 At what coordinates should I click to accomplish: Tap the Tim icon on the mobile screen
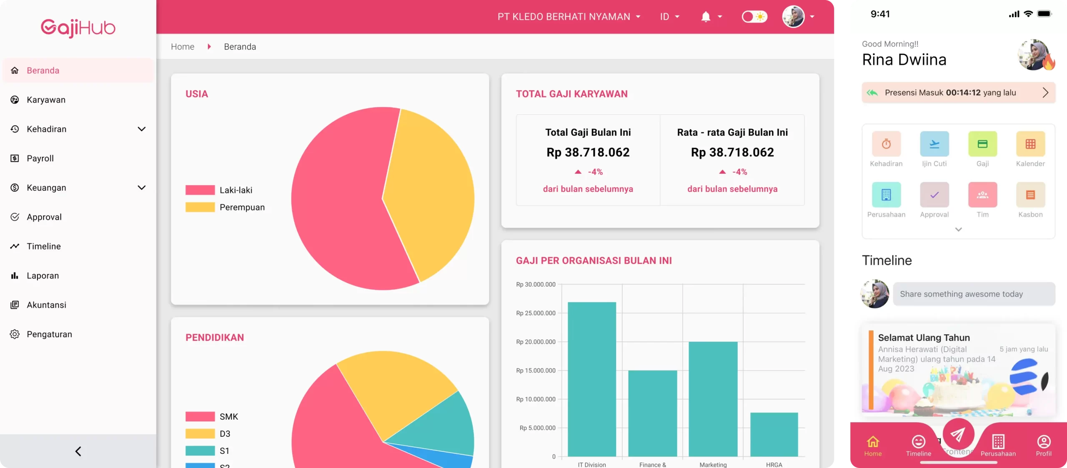click(983, 195)
